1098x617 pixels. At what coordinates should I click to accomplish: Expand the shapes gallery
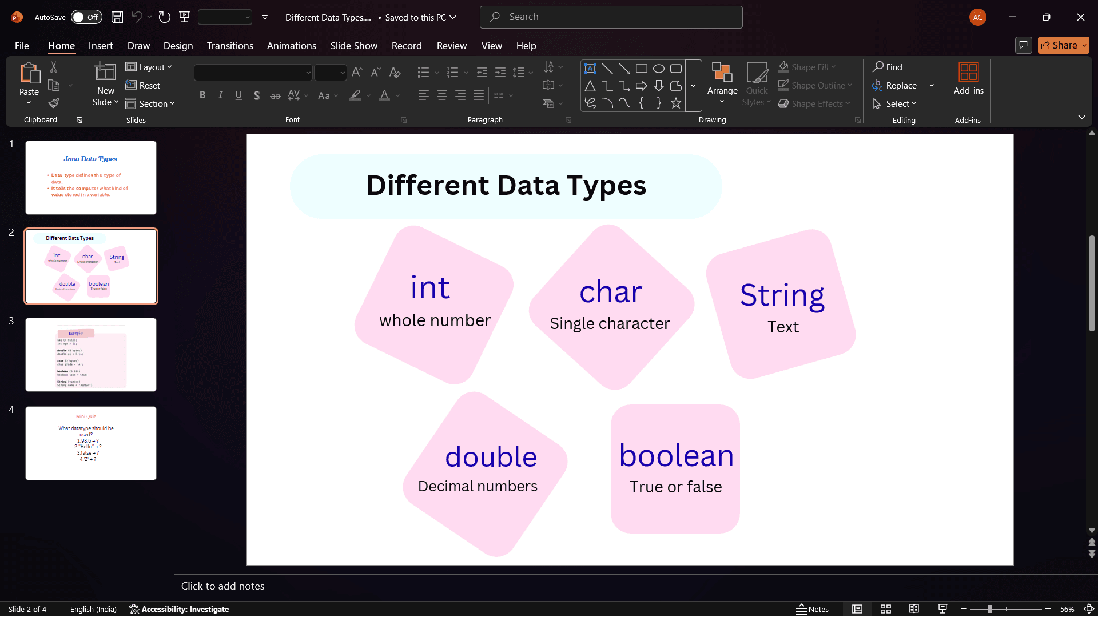693,86
